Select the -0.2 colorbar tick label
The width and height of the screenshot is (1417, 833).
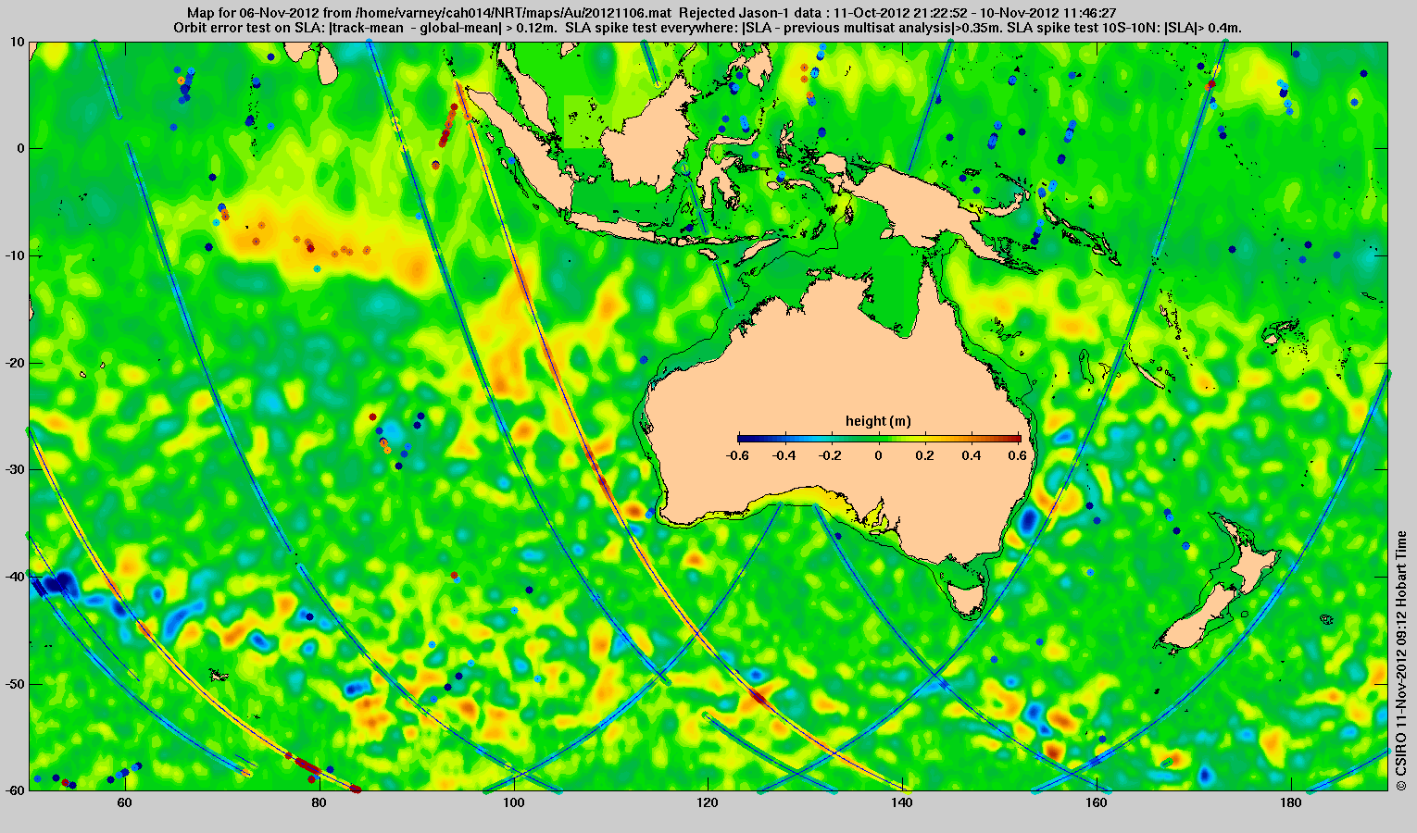point(832,455)
